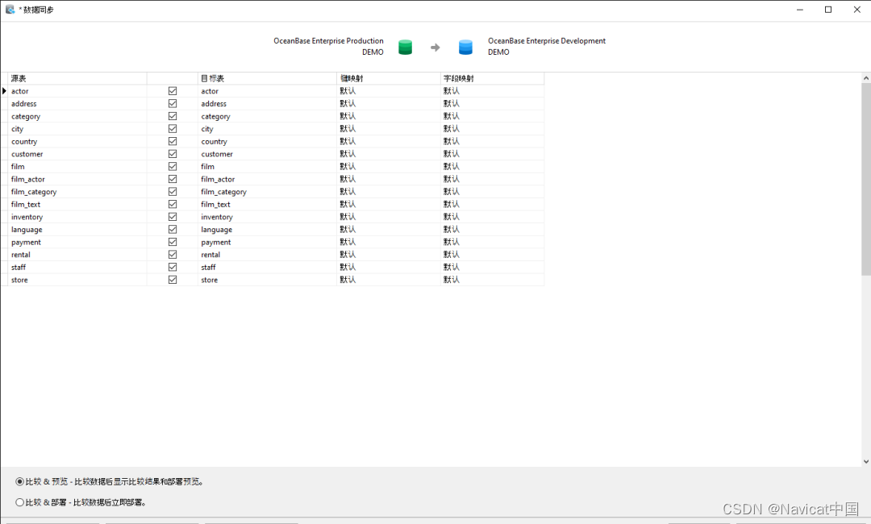
Task: Click OceanBase Enterprise Development target label
Action: coord(547,41)
